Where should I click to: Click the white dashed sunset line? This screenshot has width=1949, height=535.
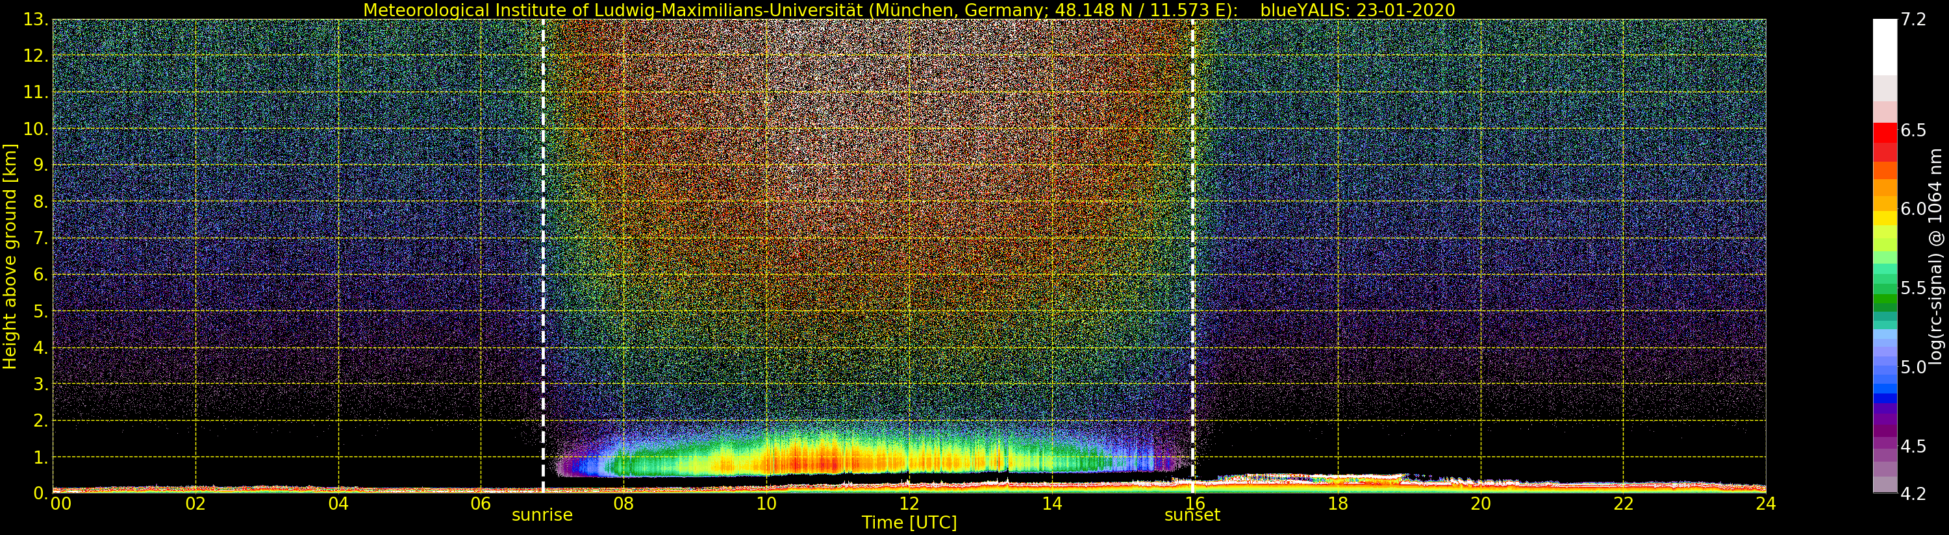click(x=1193, y=256)
